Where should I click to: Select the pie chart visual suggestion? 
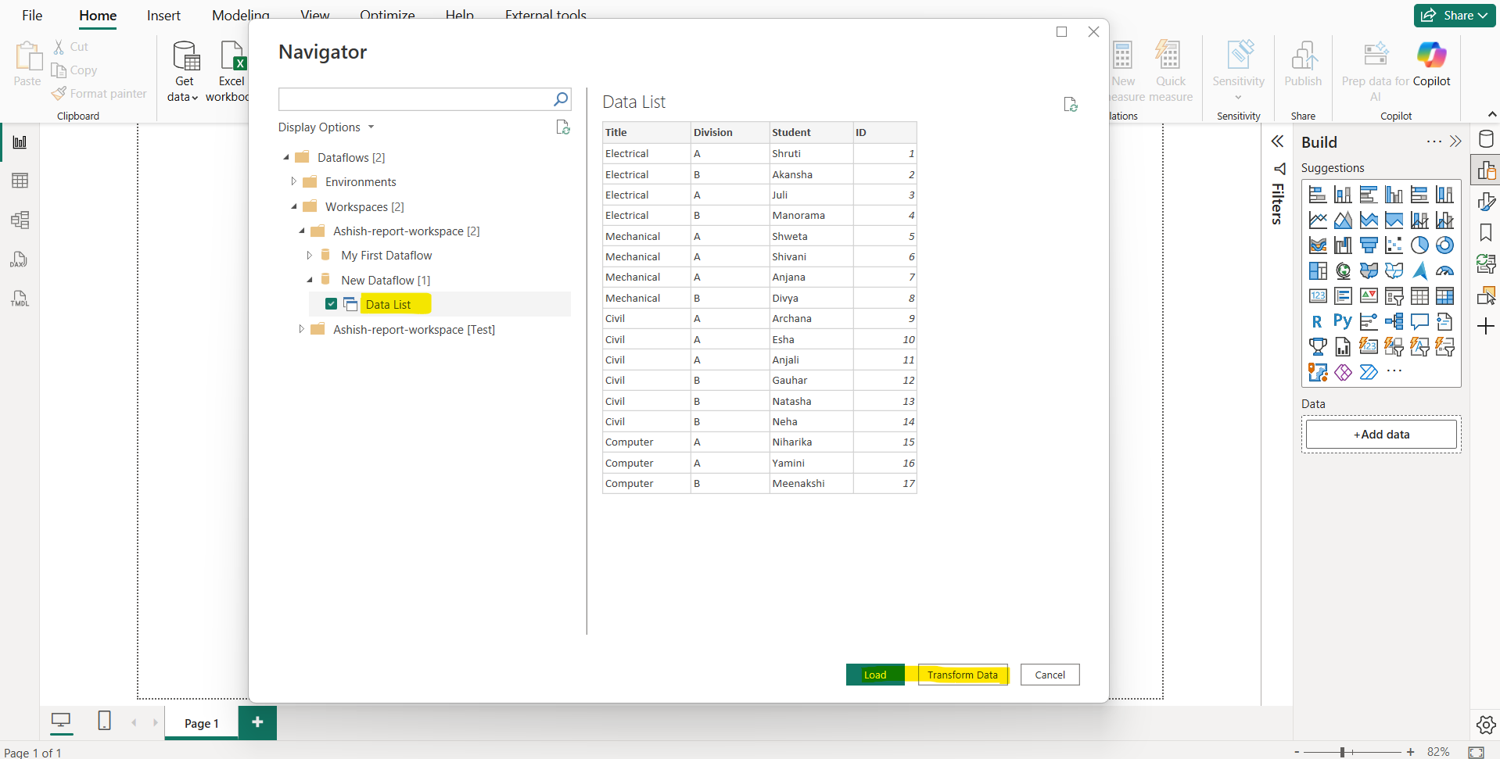click(1421, 245)
